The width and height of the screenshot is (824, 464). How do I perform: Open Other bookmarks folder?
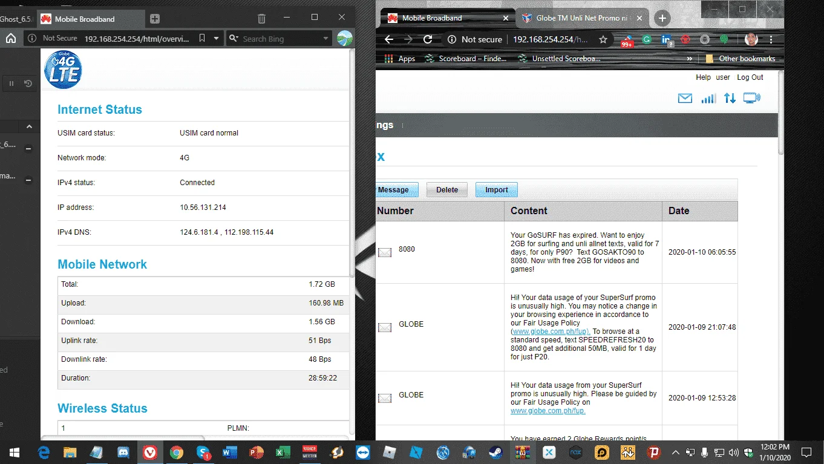741,59
